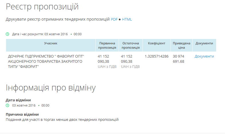The width and height of the screenshot is (225, 134).
Task: Open the PDF version of the register
Action: 114,19
